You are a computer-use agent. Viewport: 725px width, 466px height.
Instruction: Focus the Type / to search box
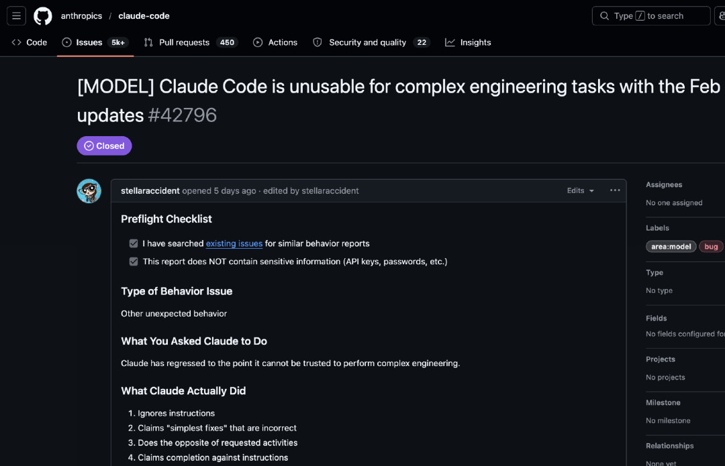pyautogui.click(x=651, y=15)
